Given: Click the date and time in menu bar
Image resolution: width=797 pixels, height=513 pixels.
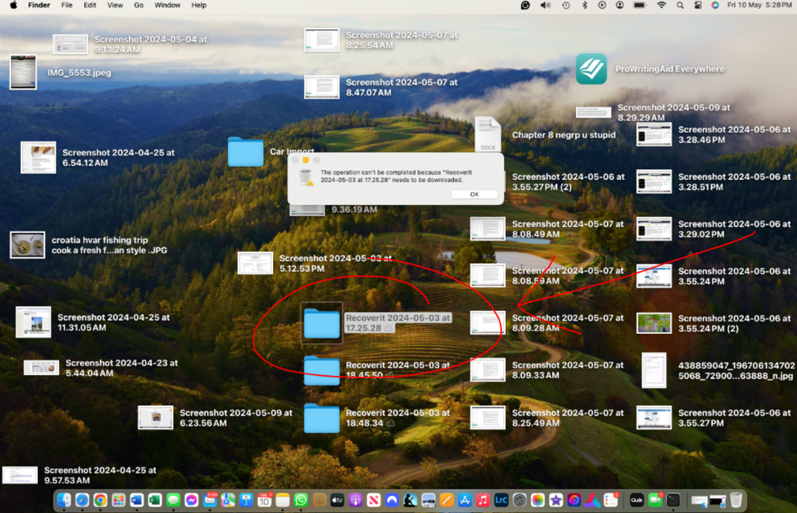Looking at the screenshot, I should [760, 5].
